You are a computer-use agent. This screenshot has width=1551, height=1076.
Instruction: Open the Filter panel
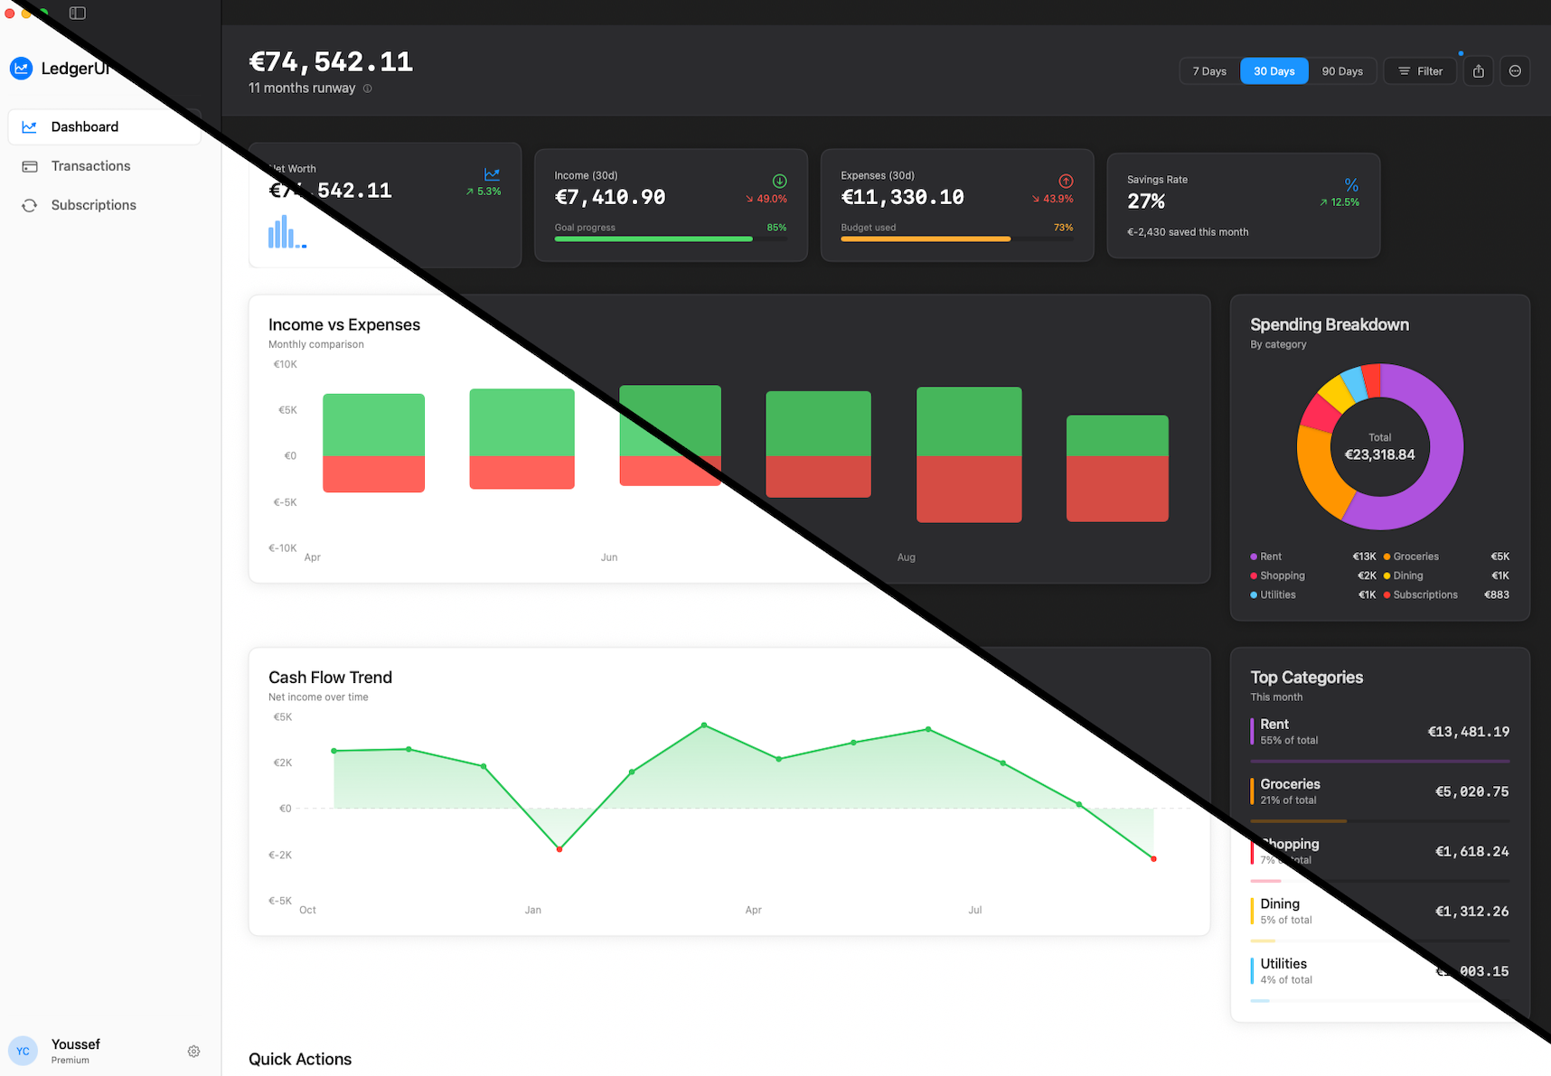coord(1420,70)
